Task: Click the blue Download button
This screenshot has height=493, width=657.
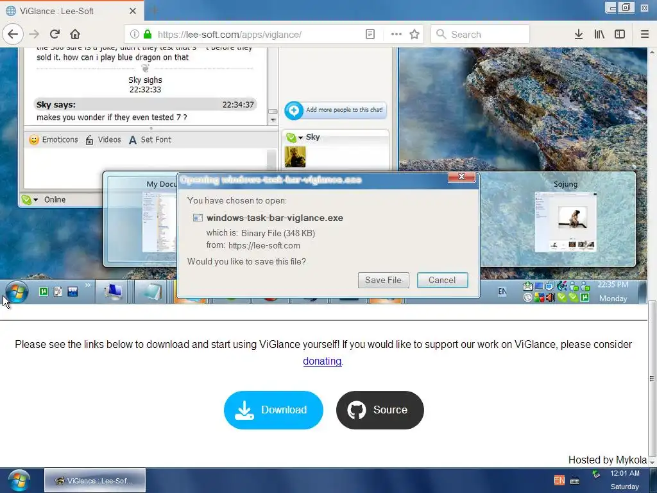Action: [273, 410]
